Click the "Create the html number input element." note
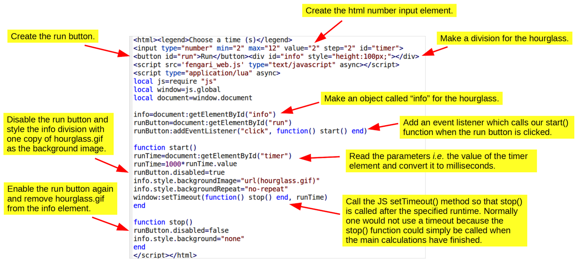 [380, 11]
